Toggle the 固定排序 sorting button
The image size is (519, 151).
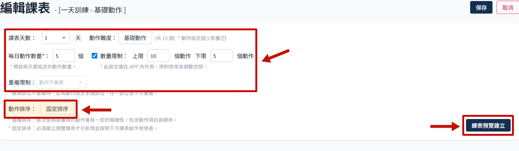pos(57,109)
